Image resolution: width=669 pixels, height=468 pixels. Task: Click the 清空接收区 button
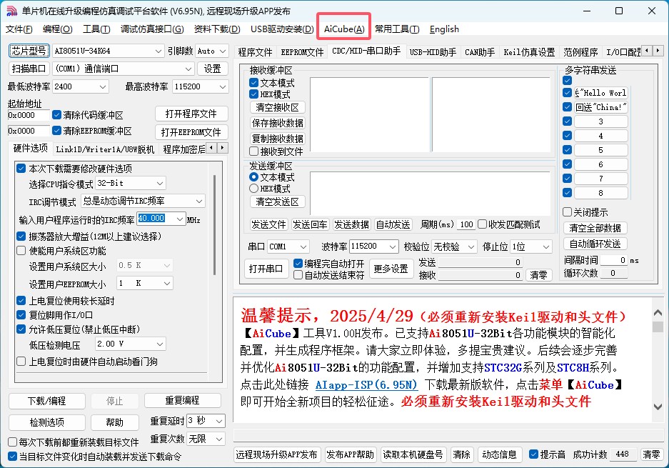[x=277, y=107]
